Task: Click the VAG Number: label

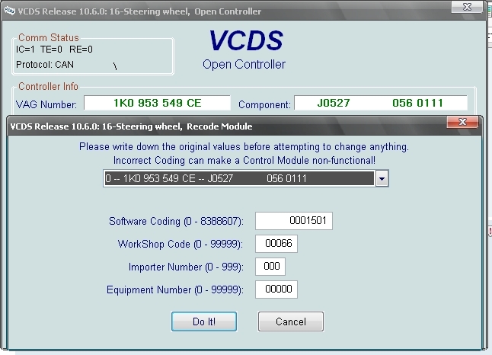Action: click(x=46, y=104)
